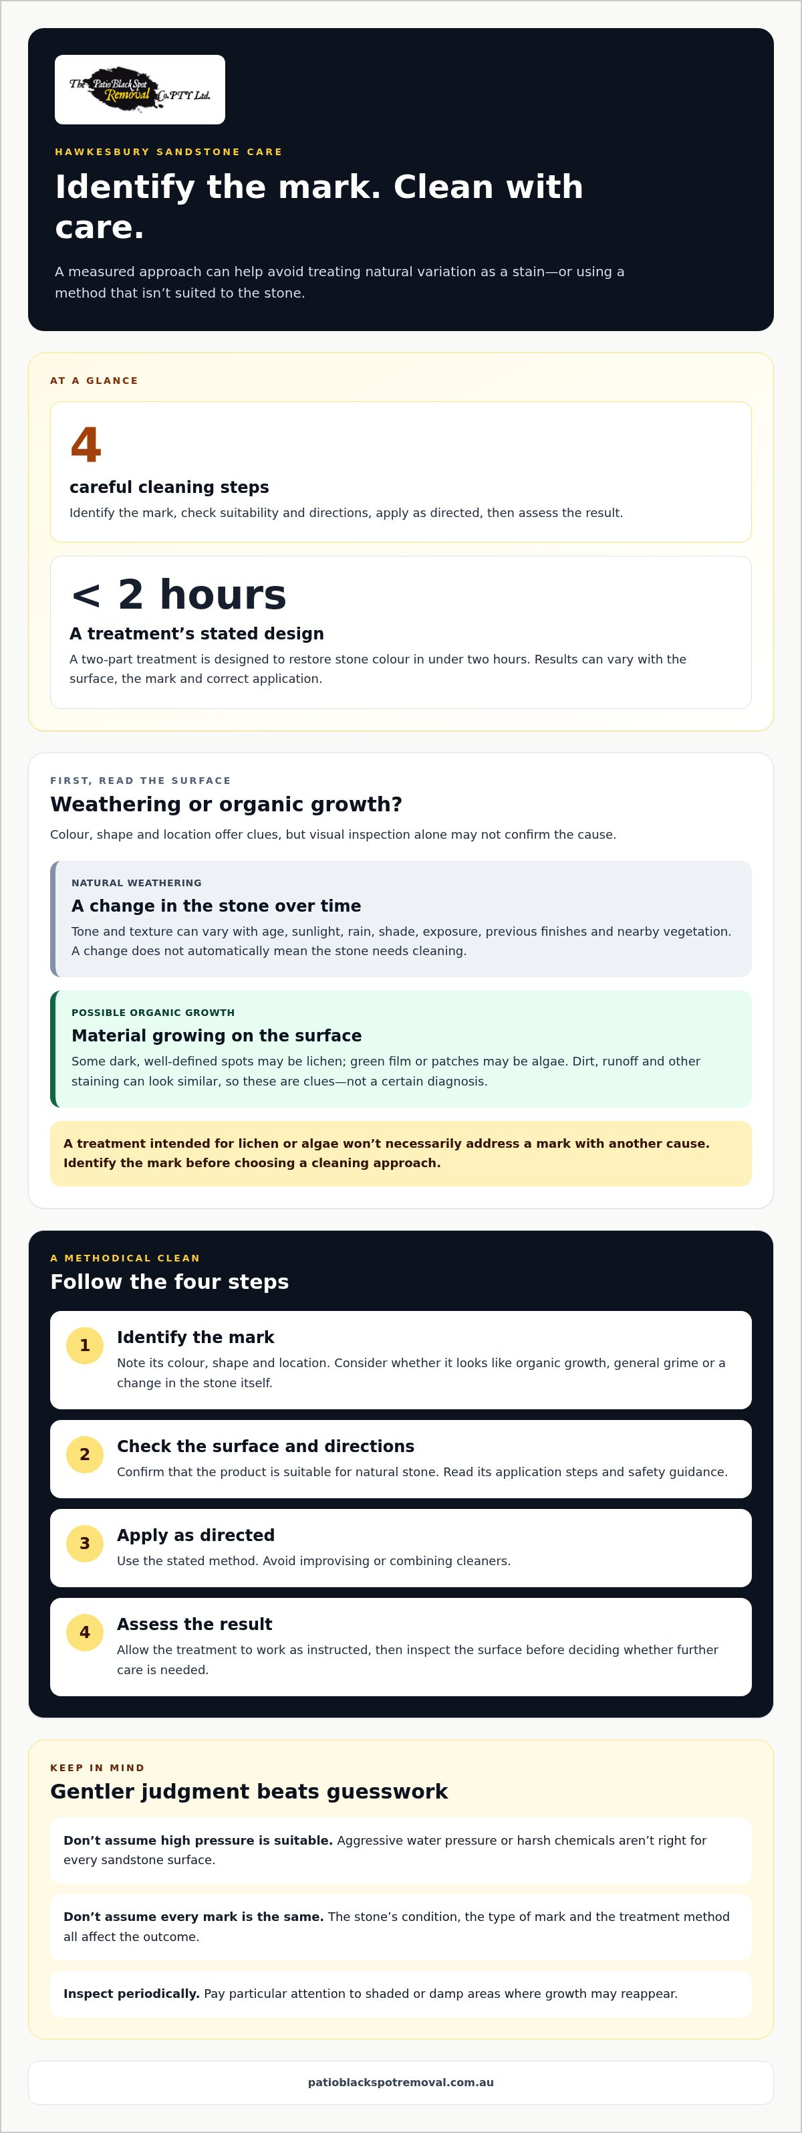Click the 'Apply as directed' step heading
Screen dimensions: 802x2133
tap(195, 1535)
